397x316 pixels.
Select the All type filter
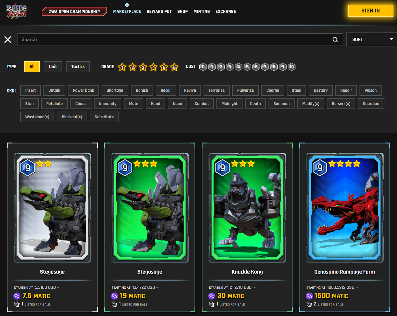(x=32, y=67)
